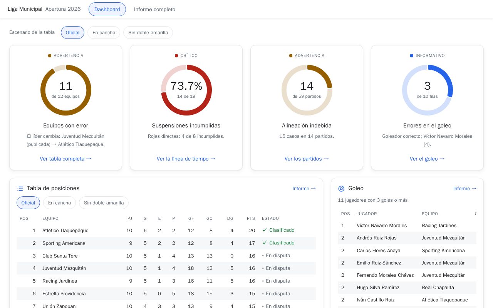The height and width of the screenshot is (308, 493).
Task: Click Atlético Tlaquepaque in positions table
Action: point(65,230)
